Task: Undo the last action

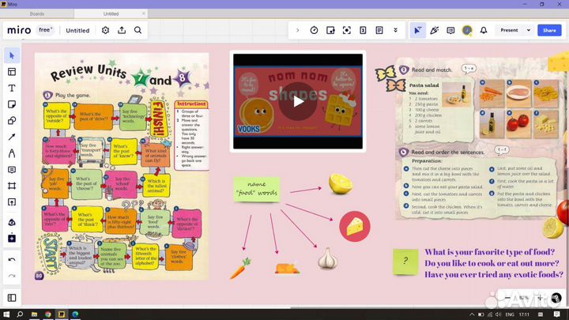Action: point(12,259)
